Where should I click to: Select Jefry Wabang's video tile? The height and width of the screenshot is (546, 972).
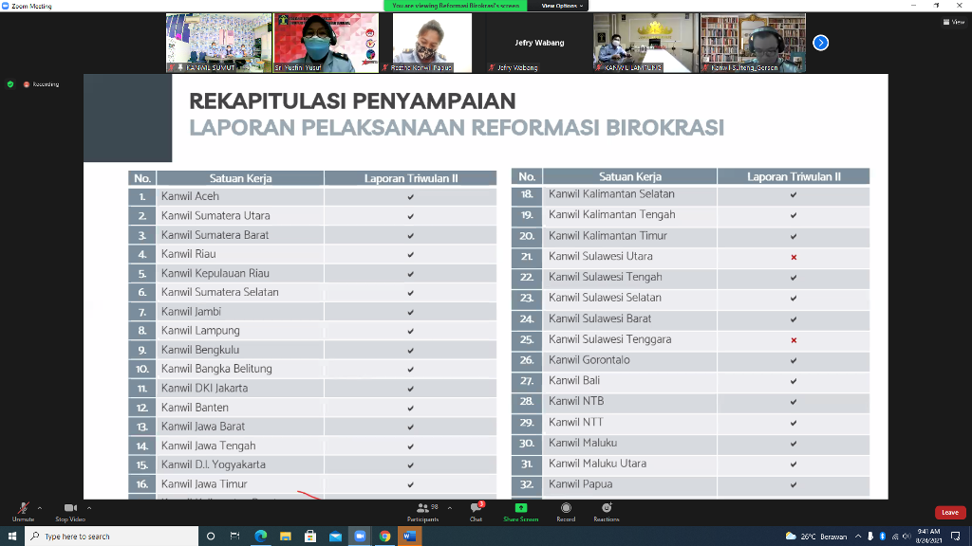pos(539,43)
